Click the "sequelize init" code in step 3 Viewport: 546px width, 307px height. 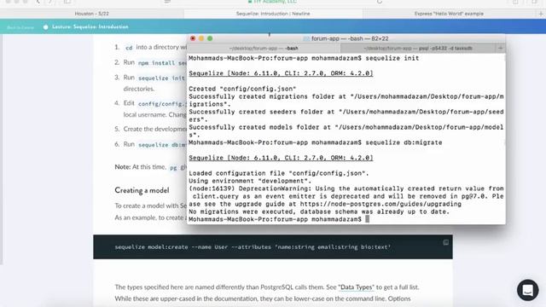click(x=161, y=78)
